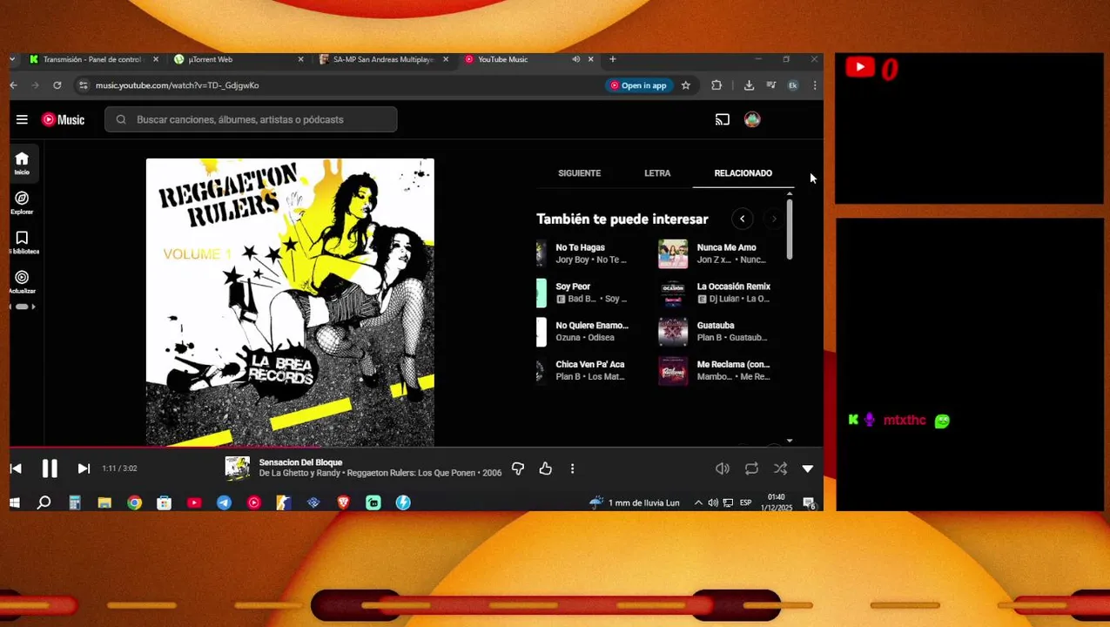Skip to the next song

pos(84,469)
